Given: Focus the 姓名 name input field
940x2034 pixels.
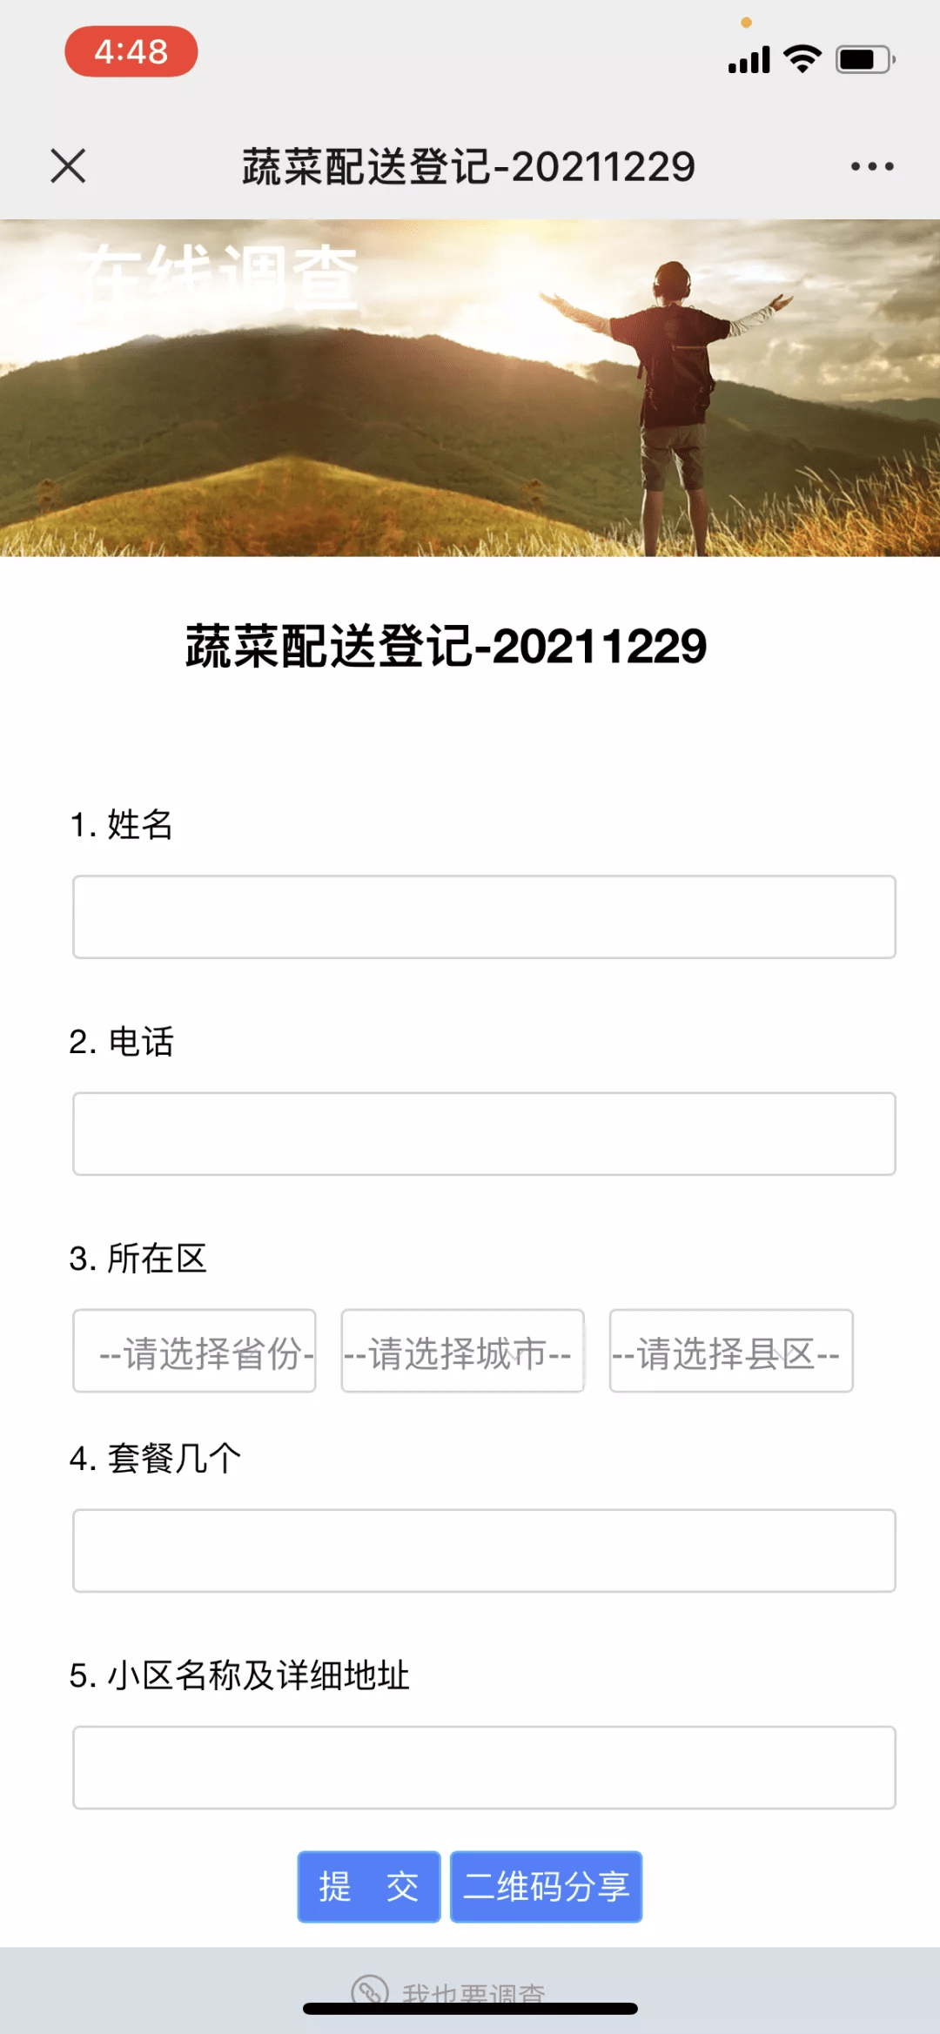Looking at the screenshot, I should coord(484,917).
